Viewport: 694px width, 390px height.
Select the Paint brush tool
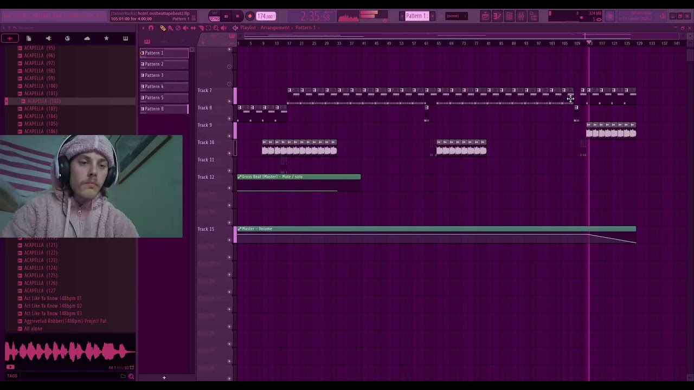pos(170,28)
